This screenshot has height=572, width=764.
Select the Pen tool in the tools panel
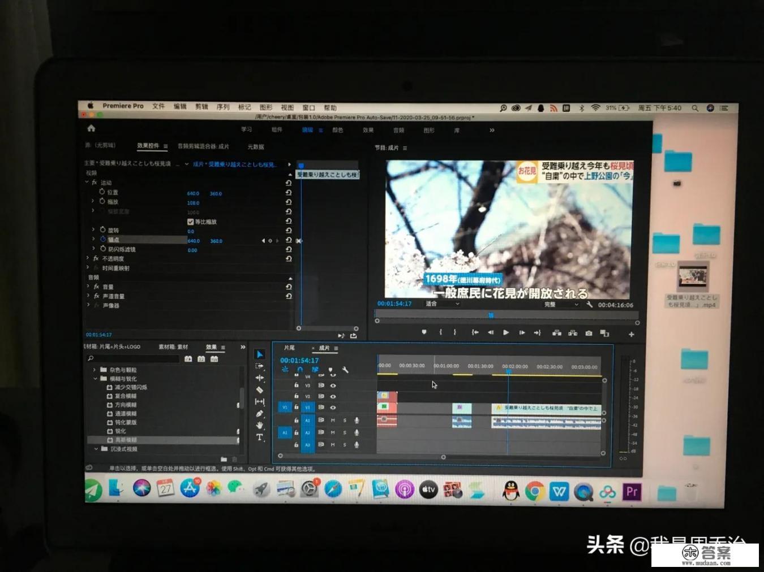click(260, 414)
